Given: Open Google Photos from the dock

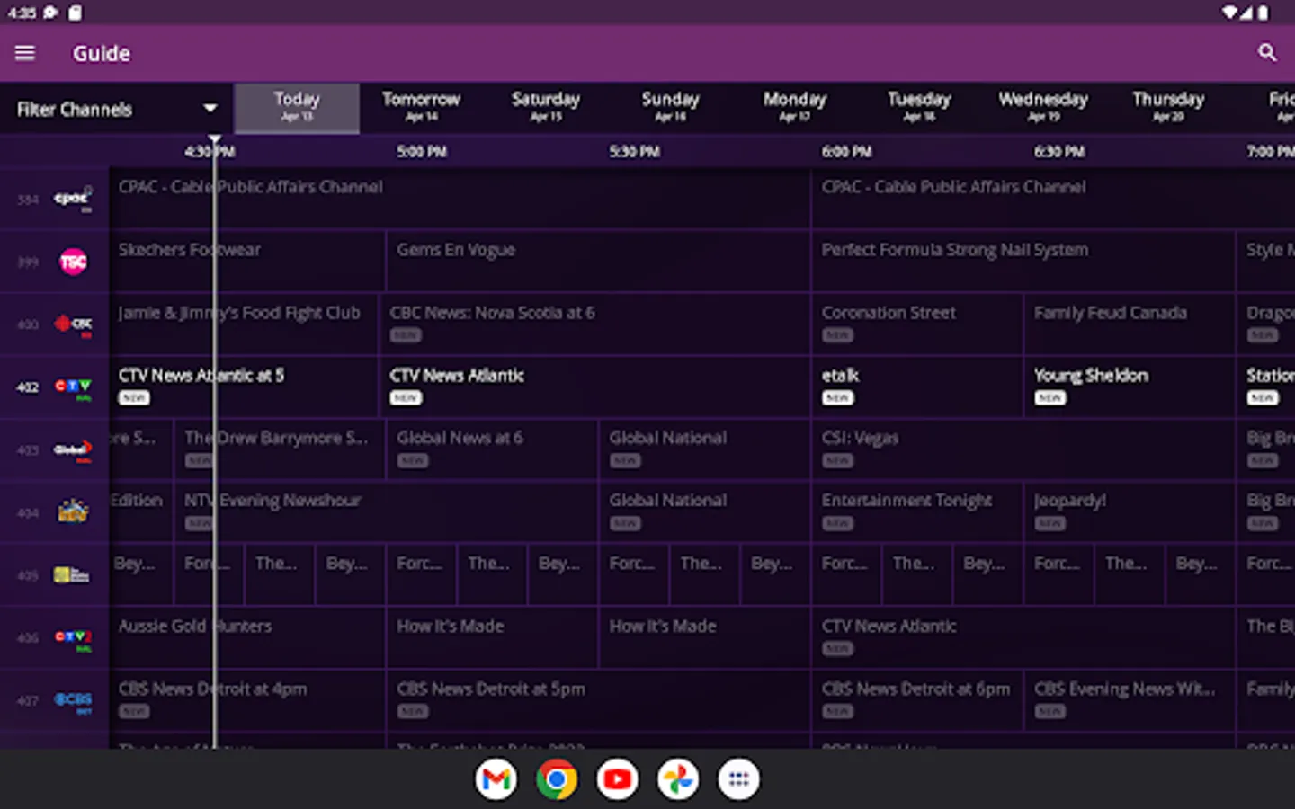Looking at the screenshot, I should [678, 779].
